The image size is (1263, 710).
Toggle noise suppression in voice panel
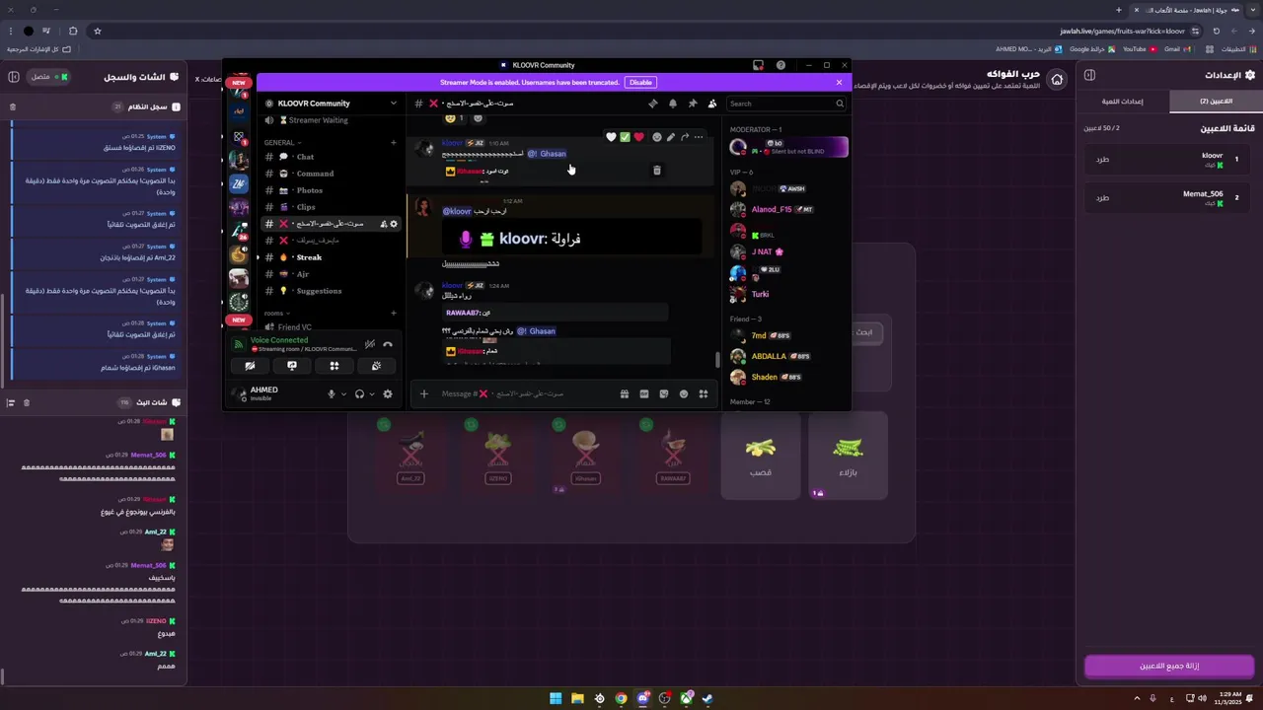tap(369, 344)
